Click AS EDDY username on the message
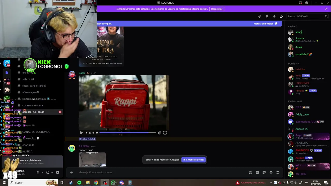Screen dimensions: 331x186 pos(84,146)
